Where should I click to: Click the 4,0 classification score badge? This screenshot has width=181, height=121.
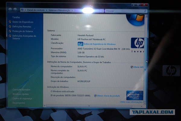point(80,44)
